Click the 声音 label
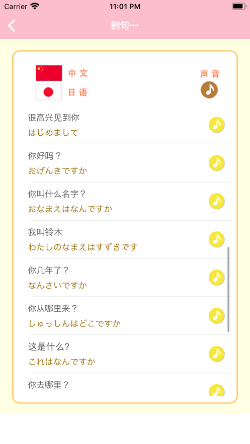The width and height of the screenshot is (250, 444). (210, 74)
